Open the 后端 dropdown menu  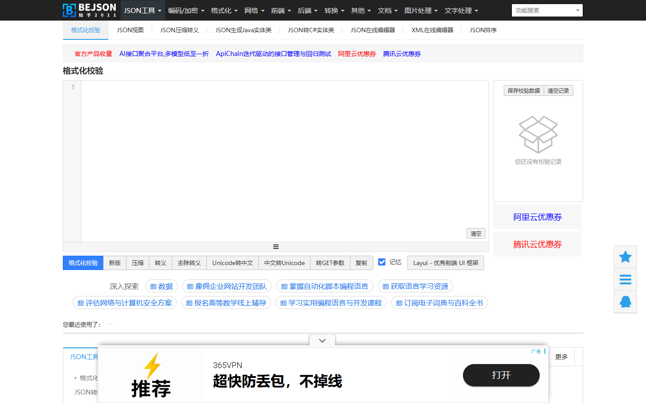(x=308, y=10)
